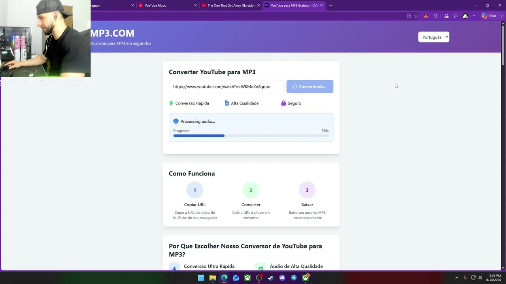Add page to favorites with star icon
Screen dimensions: 506x284
point(416,16)
